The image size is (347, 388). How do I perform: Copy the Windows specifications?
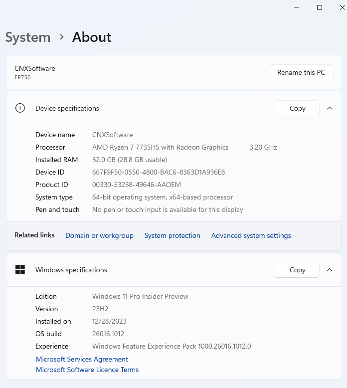click(x=297, y=270)
